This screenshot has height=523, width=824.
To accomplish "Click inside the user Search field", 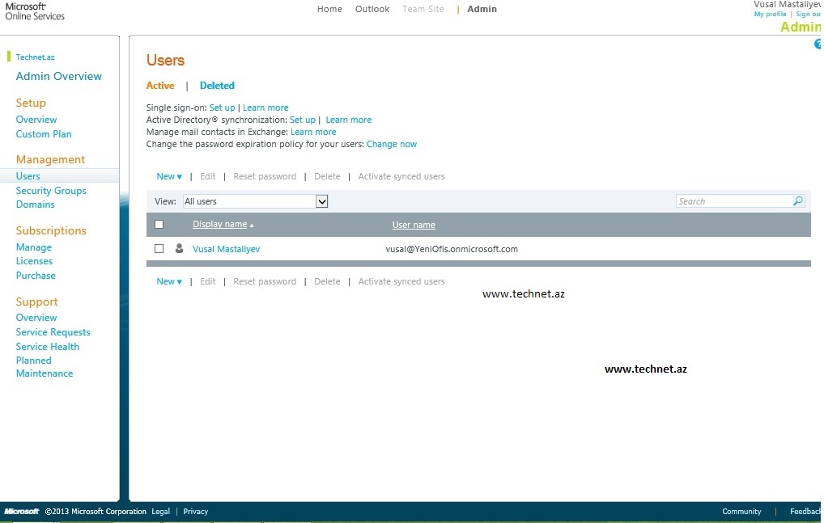I will [733, 201].
